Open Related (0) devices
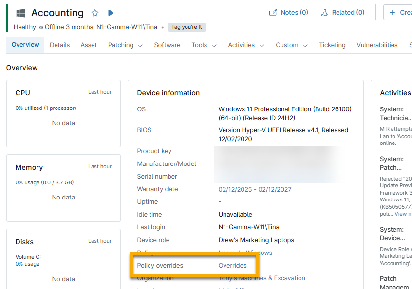This screenshot has height=289, width=412. pyautogui.click(x=342, y=12)
